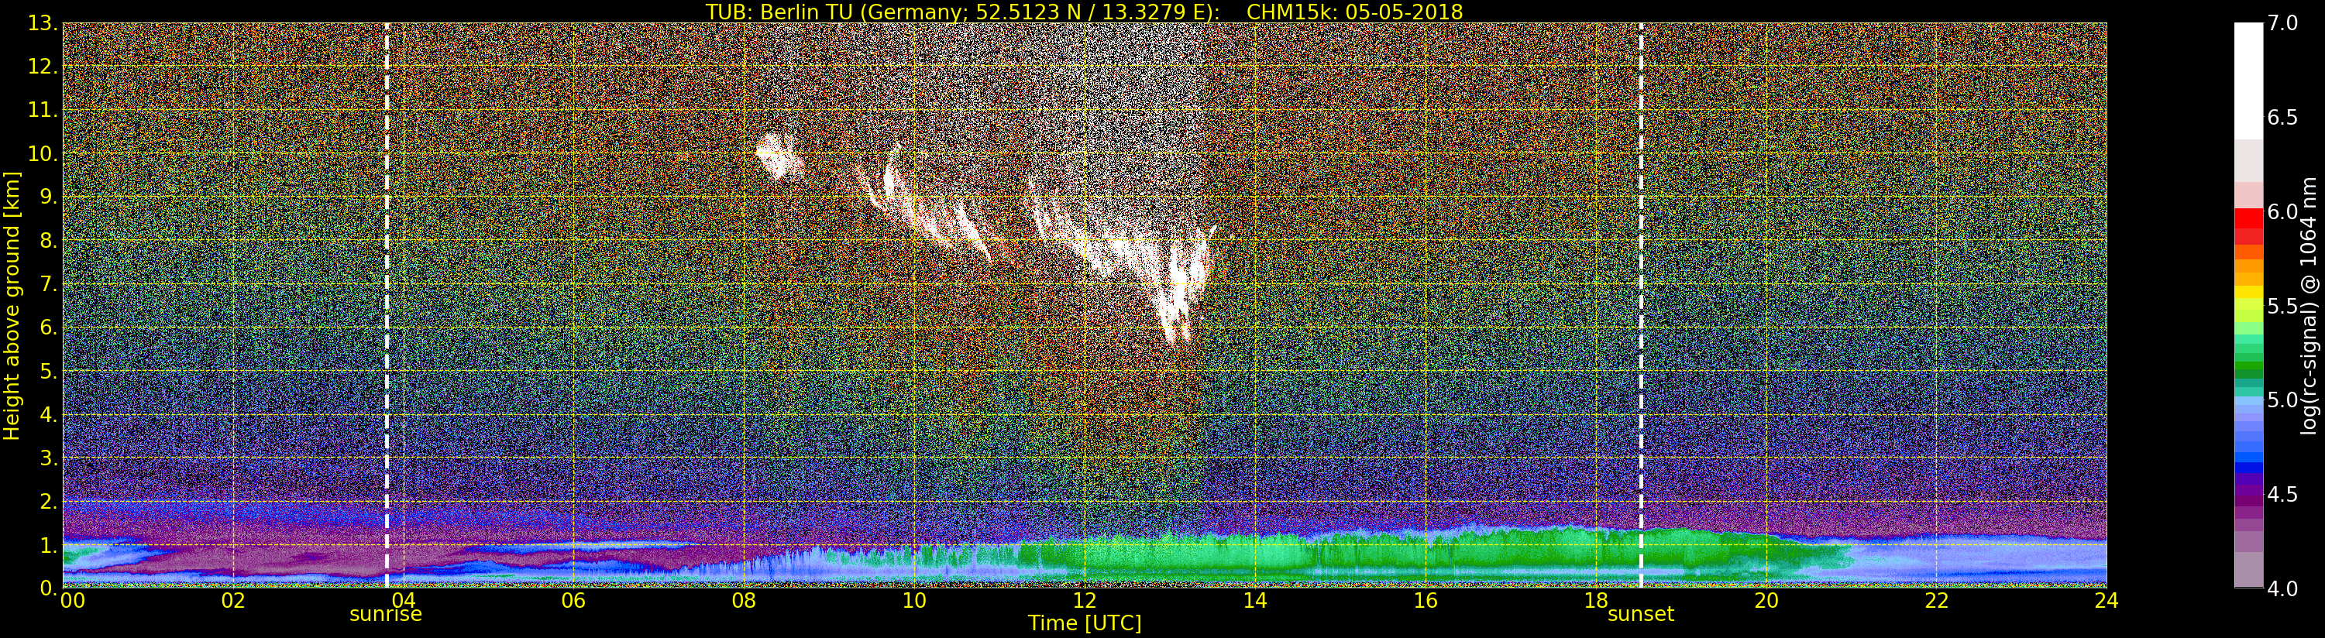Click the time tick label '00'
This screenshot has height=638, width=2325.
click(71, 600)
